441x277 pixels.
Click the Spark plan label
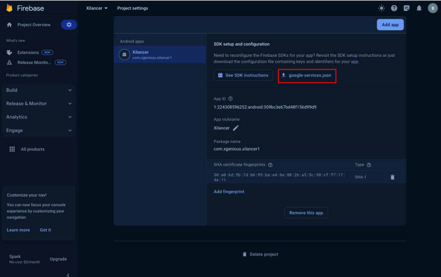tap(15, 256)
